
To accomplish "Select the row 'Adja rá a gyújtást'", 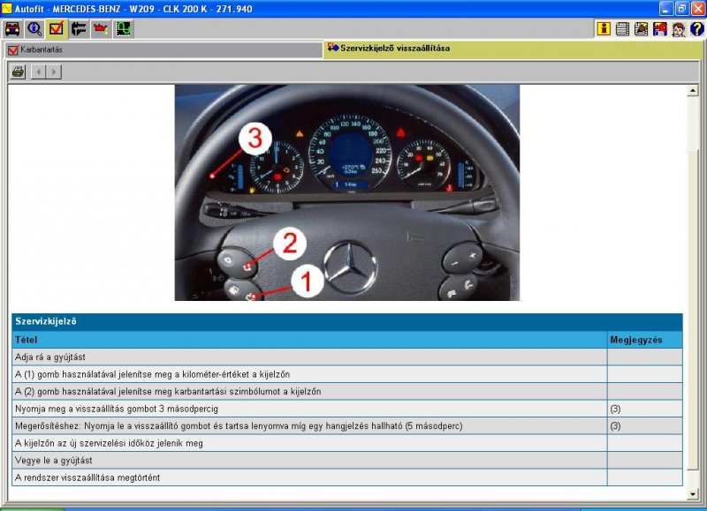I will point(347,357).
